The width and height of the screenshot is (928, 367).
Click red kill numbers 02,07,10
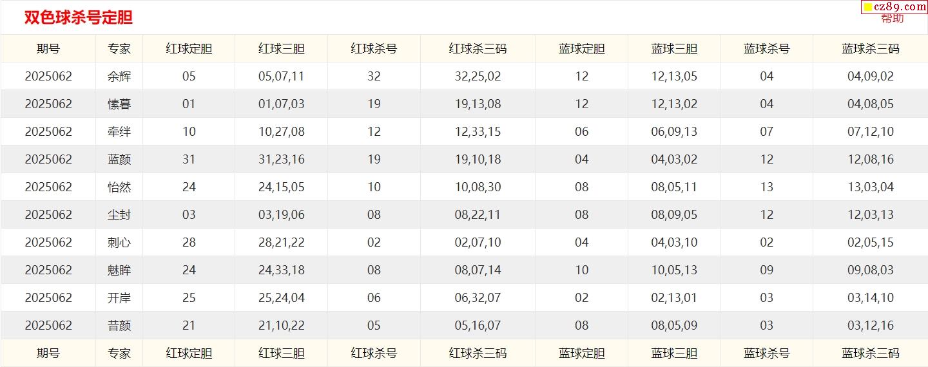(x=478, y=243)
